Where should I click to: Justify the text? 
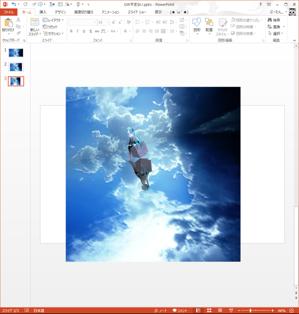tap(157, 31)
